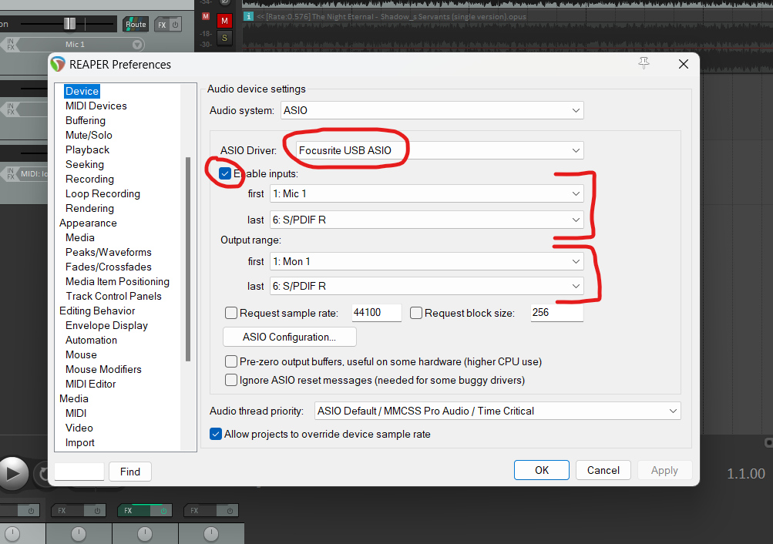
Task: Toggle the track FX bypass power icon
Action: click(175, 24)
